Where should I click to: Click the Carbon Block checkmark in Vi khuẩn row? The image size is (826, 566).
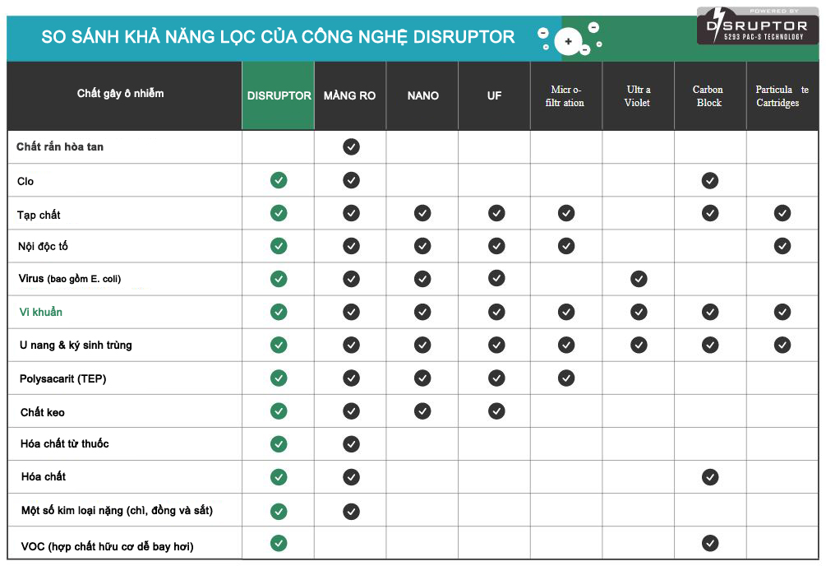(710, 312)
